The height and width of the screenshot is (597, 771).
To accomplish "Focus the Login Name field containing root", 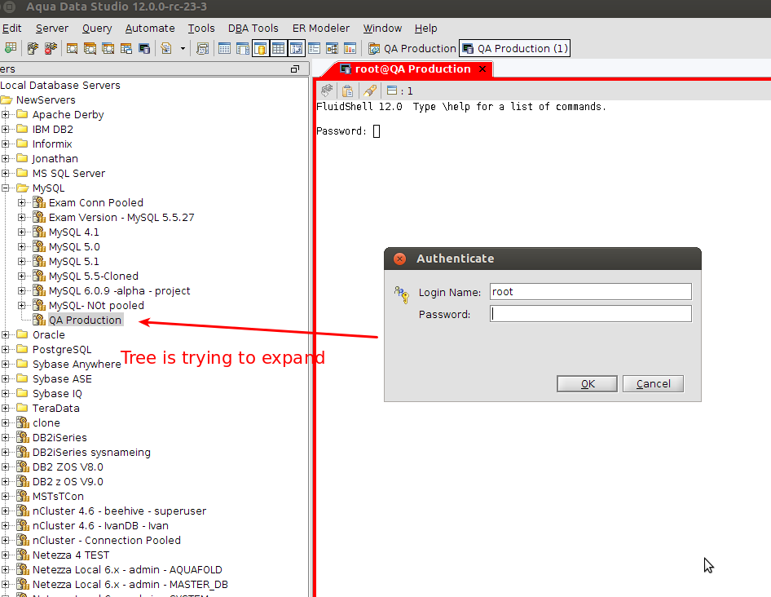I will pyautogui.click(x=591, y=292).
